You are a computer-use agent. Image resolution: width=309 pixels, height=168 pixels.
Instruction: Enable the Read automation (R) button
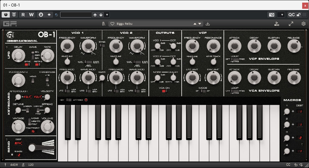pyautogui.click(x=23, y=15)
